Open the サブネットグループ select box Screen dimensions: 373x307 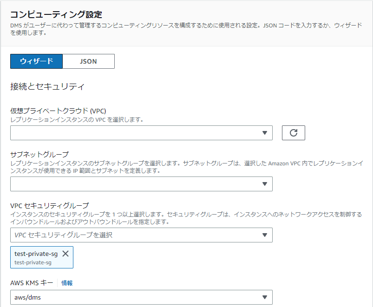(141, 184)
